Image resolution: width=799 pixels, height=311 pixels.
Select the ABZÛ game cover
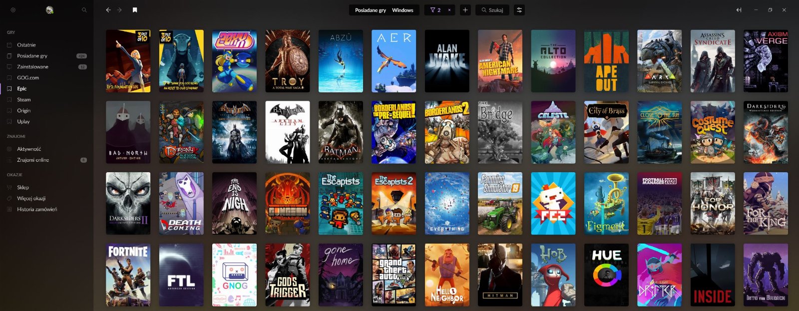[341, 61]
